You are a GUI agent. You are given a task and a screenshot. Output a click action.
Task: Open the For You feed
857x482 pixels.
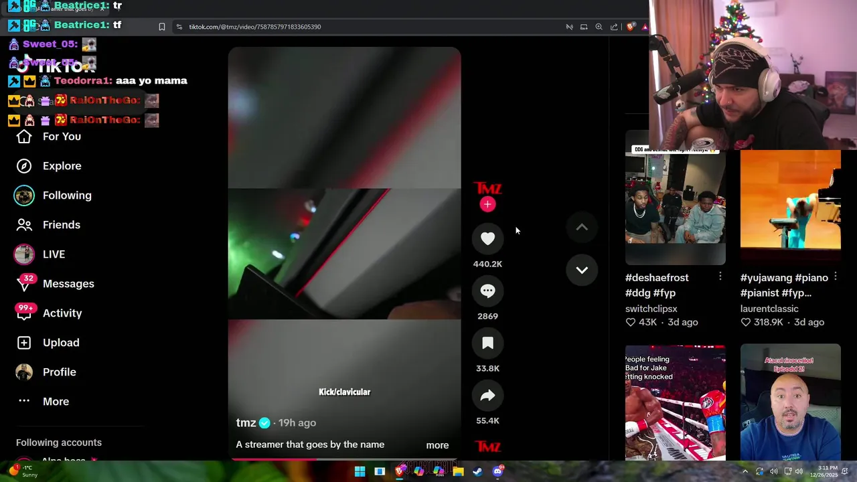point(62,137)
